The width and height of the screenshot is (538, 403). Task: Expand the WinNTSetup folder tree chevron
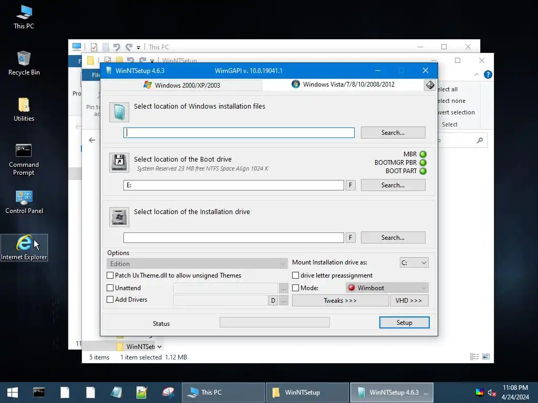(x=160, y=346)
